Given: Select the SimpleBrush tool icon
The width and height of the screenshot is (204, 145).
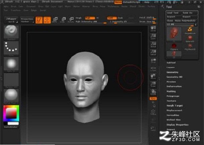Looking at the screenshot, I should coord(190,30).
